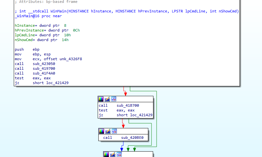Click color icon on bottommost graph node

pos(106,154)
